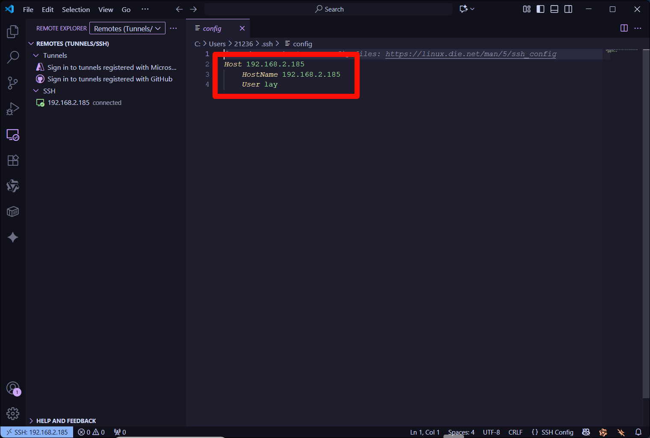Image resolution: width=650 pixels, height=438 pixels.
Task: Collapse the Tunnels tree section
Action: (36, 56)
